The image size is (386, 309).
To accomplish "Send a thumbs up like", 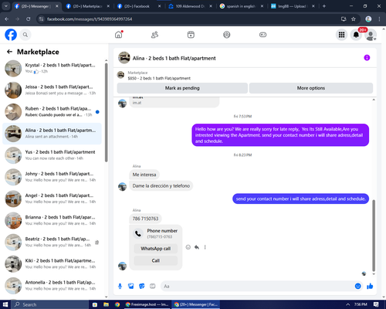I will 370,286.
